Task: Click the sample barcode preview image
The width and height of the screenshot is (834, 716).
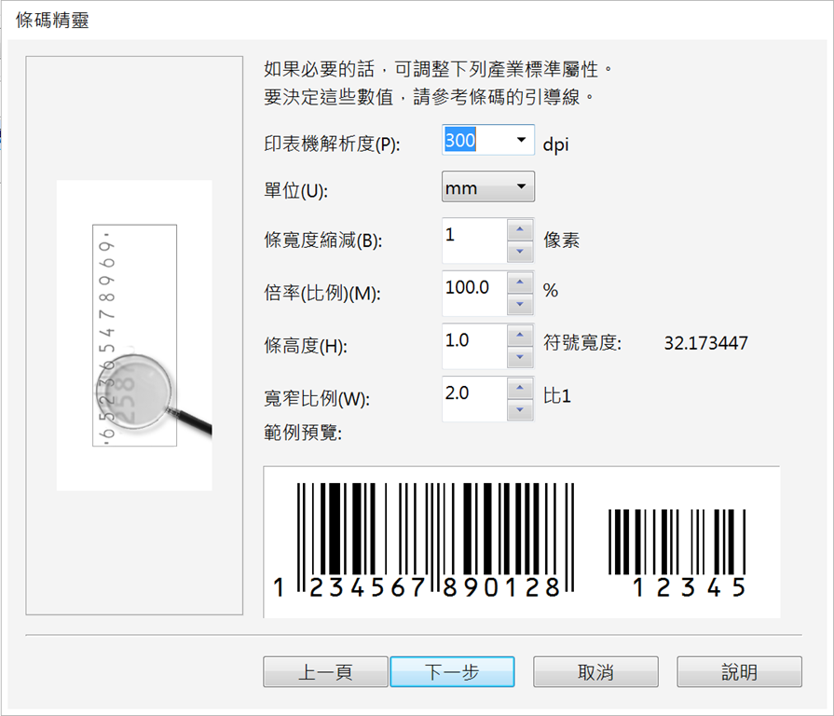Action: tap(521, 542)
